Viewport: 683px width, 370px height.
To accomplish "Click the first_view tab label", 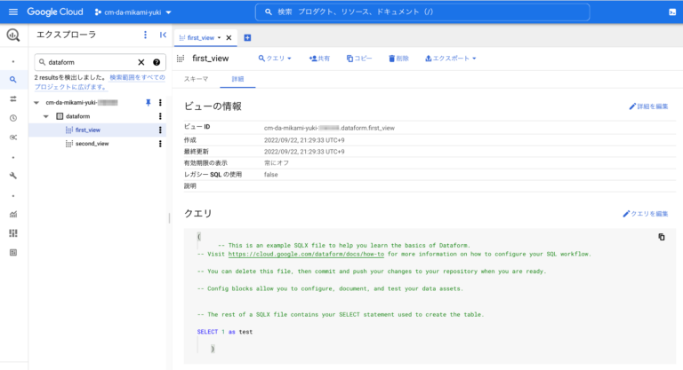I will pos(201,38).
